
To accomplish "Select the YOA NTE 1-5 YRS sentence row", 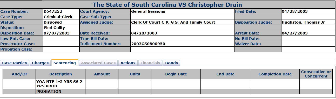I will 168,84.
